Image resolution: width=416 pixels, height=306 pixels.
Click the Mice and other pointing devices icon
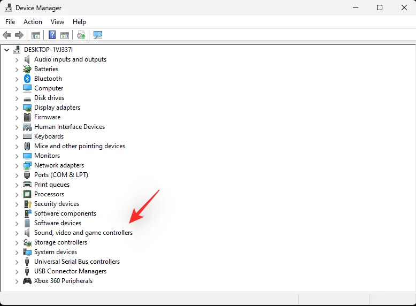coord(27,146)
